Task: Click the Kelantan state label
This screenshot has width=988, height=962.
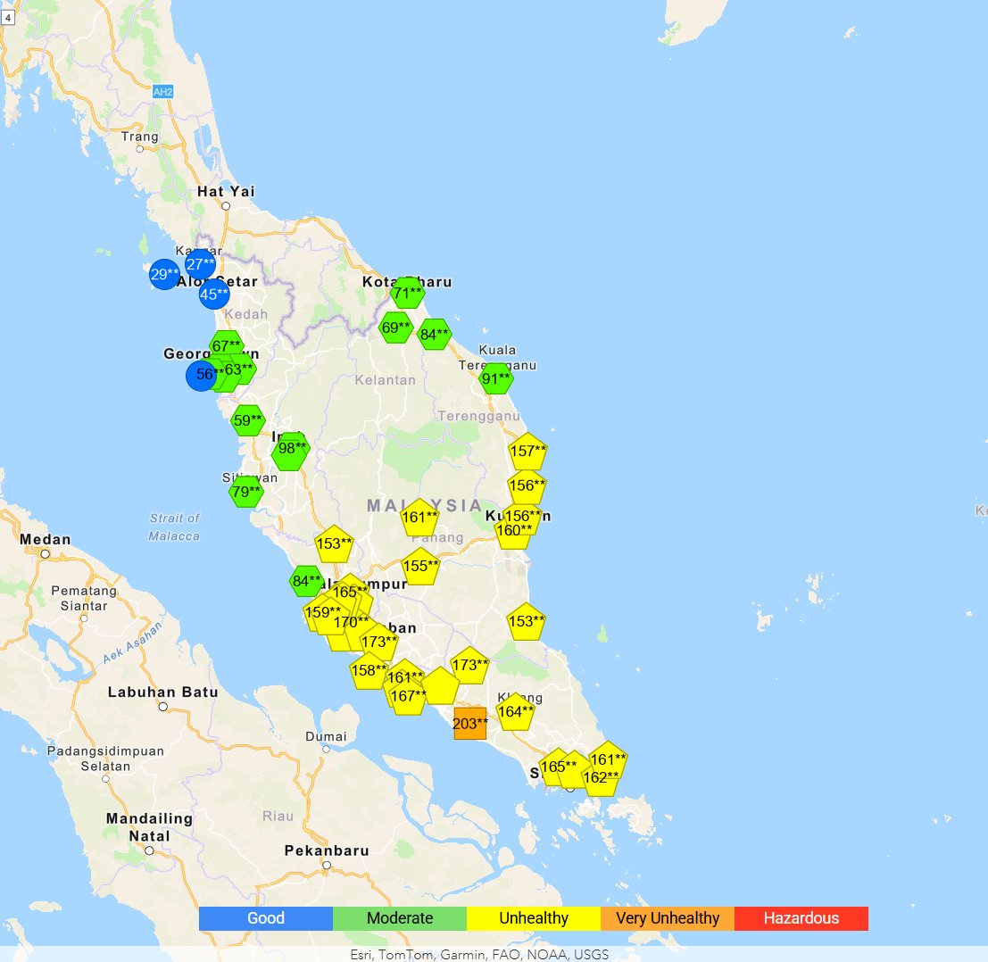Action: pyautogui.click(x=385, y=380)
